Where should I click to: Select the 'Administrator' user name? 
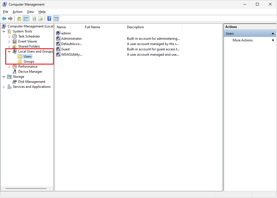point(72,39)
